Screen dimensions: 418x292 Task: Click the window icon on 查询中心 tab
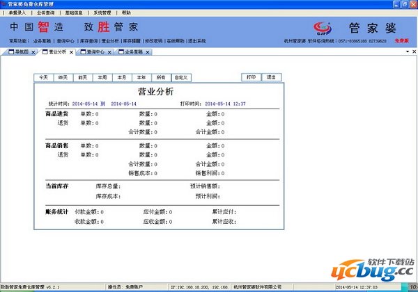(83, 52)
